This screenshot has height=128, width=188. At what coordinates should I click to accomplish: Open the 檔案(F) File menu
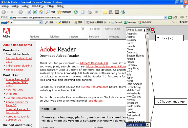coord(5,6)
